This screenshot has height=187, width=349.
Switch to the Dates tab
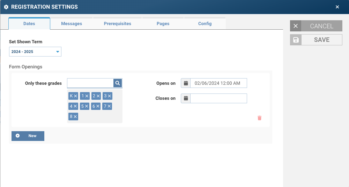click(x=29, y=24)
